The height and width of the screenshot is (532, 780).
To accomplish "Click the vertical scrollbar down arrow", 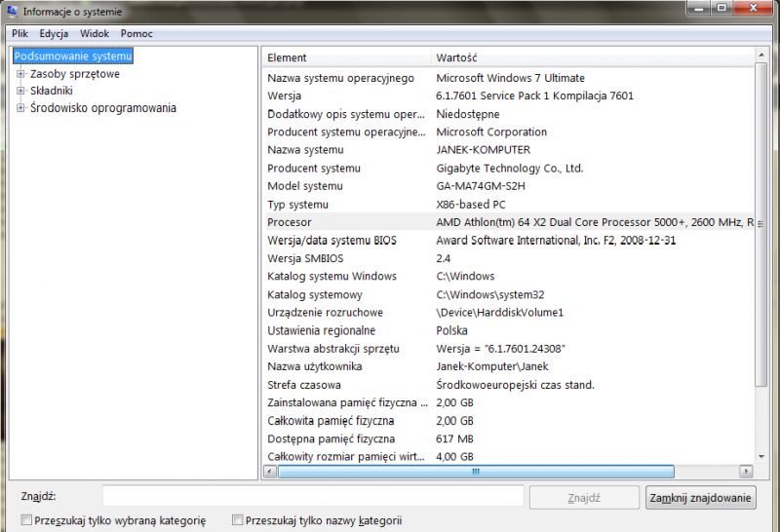I will (761, 456).
